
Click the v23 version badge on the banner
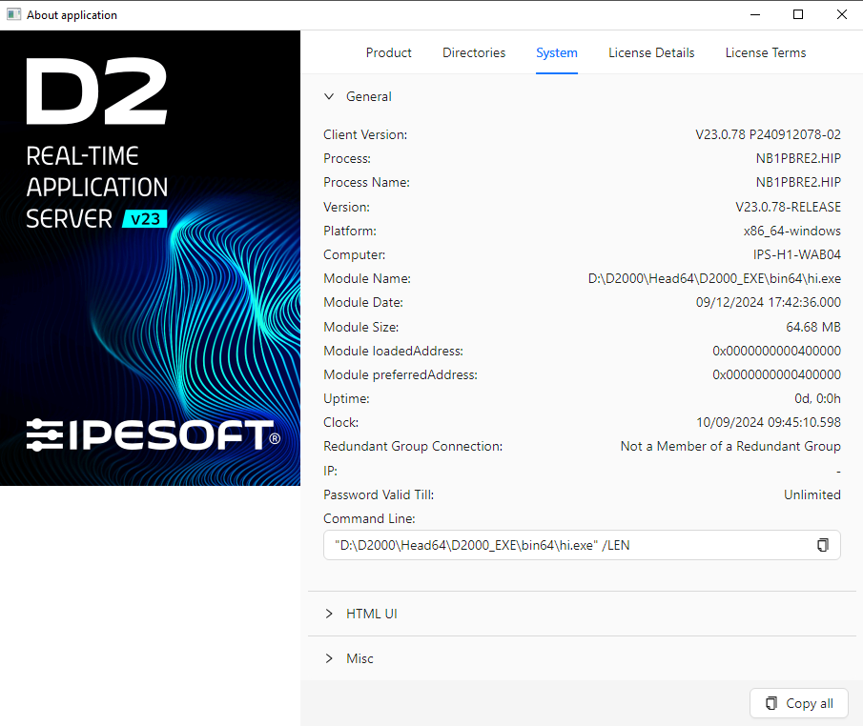click(x=145, y=219)
